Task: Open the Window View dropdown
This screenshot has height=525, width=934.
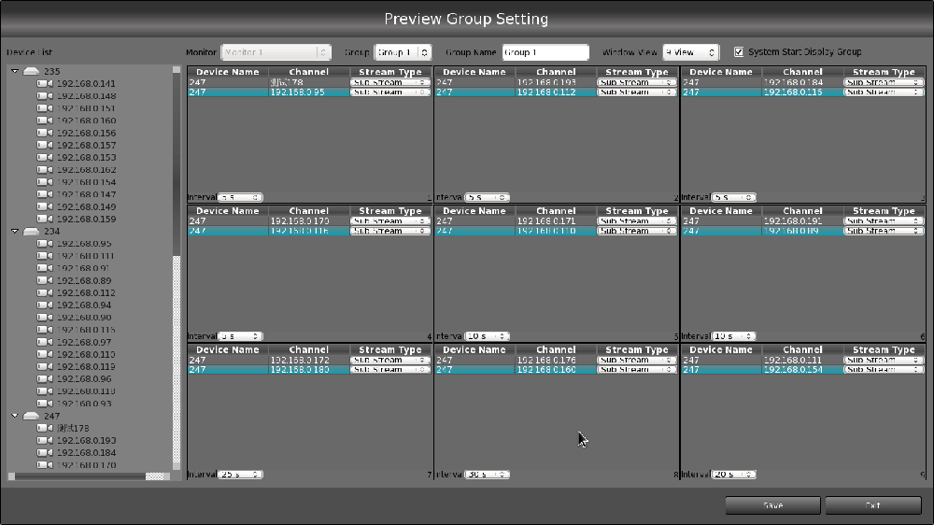Action: pyautogui.click(x=690, y=53)
